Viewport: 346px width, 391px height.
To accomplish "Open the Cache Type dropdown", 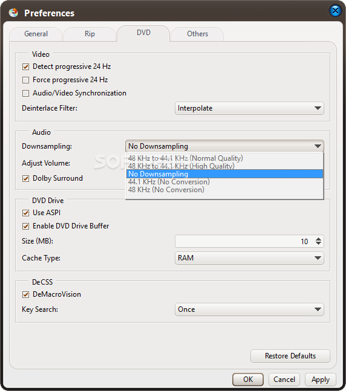I will tap(249, 258).
